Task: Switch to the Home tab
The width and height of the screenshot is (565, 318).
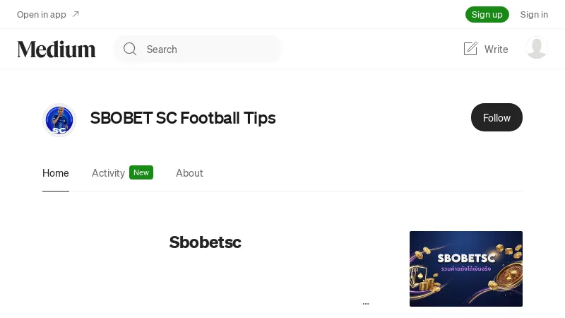Action: 56,173
